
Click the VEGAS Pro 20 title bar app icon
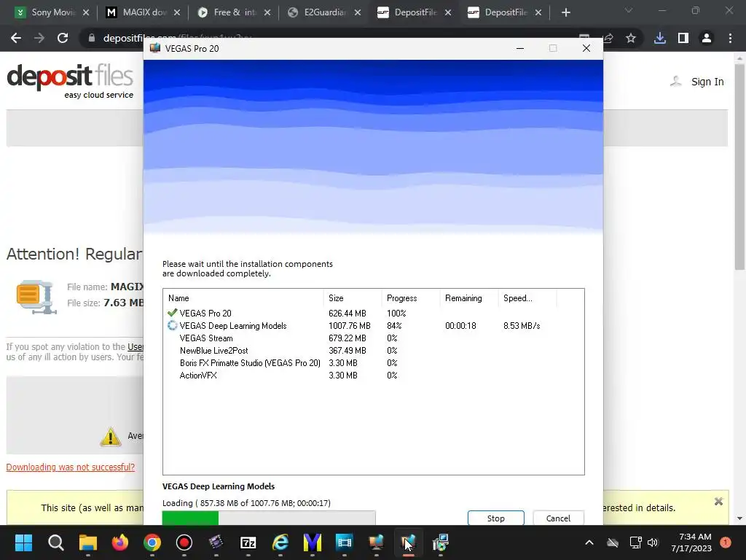click(155, 48)
